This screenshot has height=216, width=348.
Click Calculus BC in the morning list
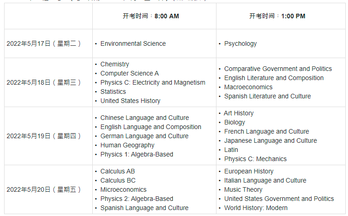(118, 180)
